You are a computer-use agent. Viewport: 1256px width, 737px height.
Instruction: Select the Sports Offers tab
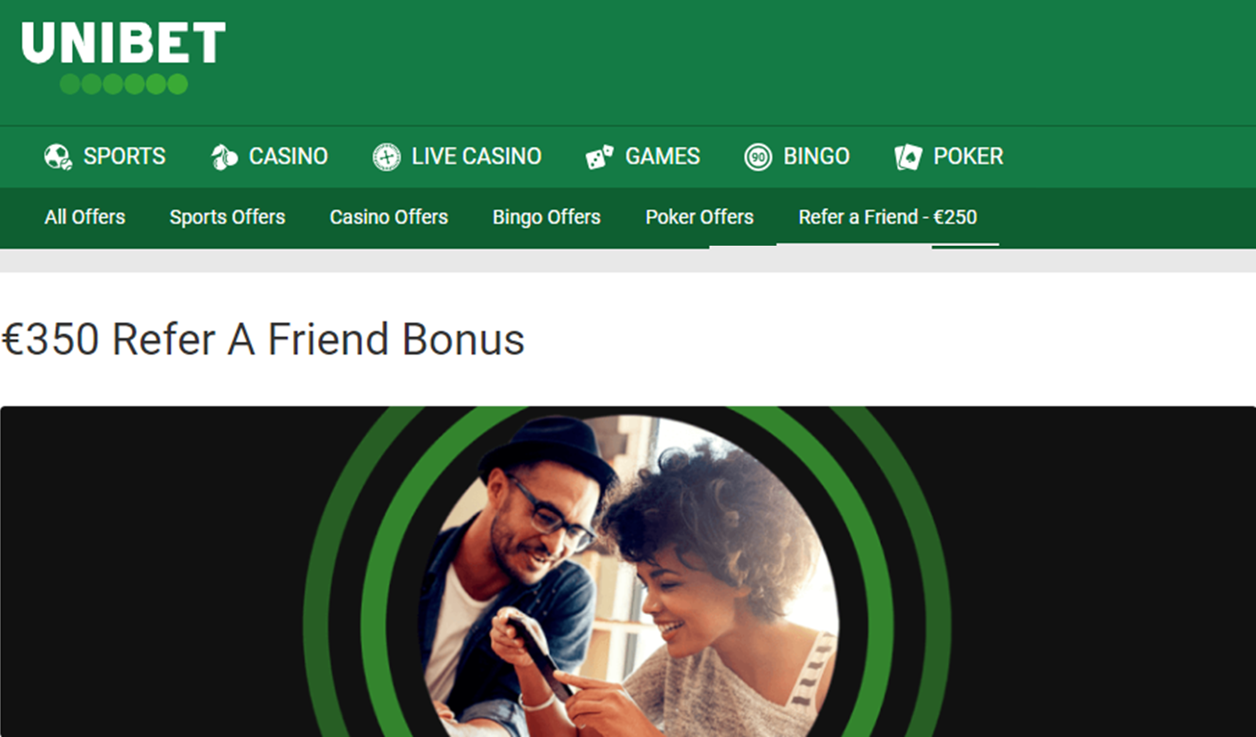tap(227, 217)
